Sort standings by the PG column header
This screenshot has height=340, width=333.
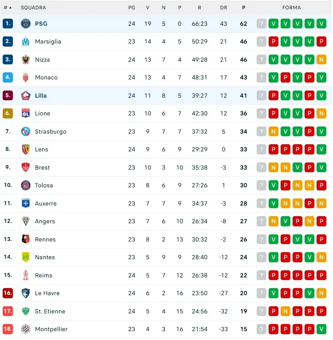131,8
